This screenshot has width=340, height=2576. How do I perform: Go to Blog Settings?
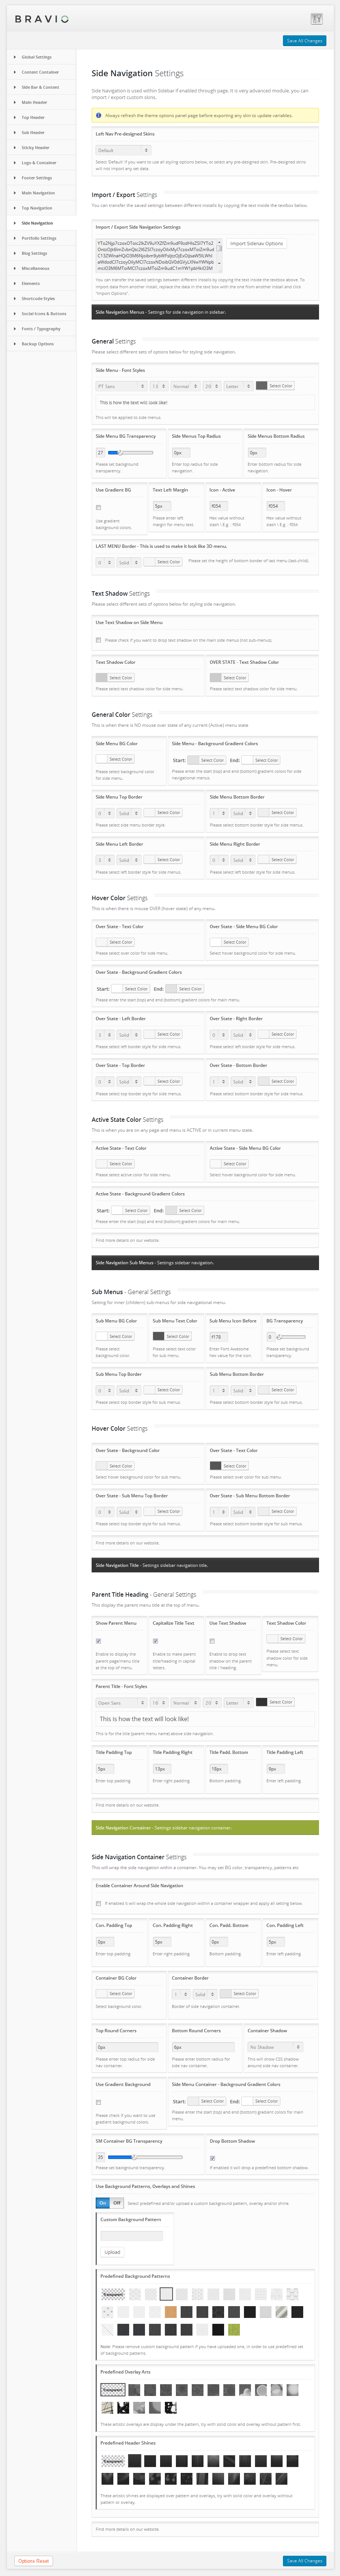pyautogui.click(x=34, y=253)
